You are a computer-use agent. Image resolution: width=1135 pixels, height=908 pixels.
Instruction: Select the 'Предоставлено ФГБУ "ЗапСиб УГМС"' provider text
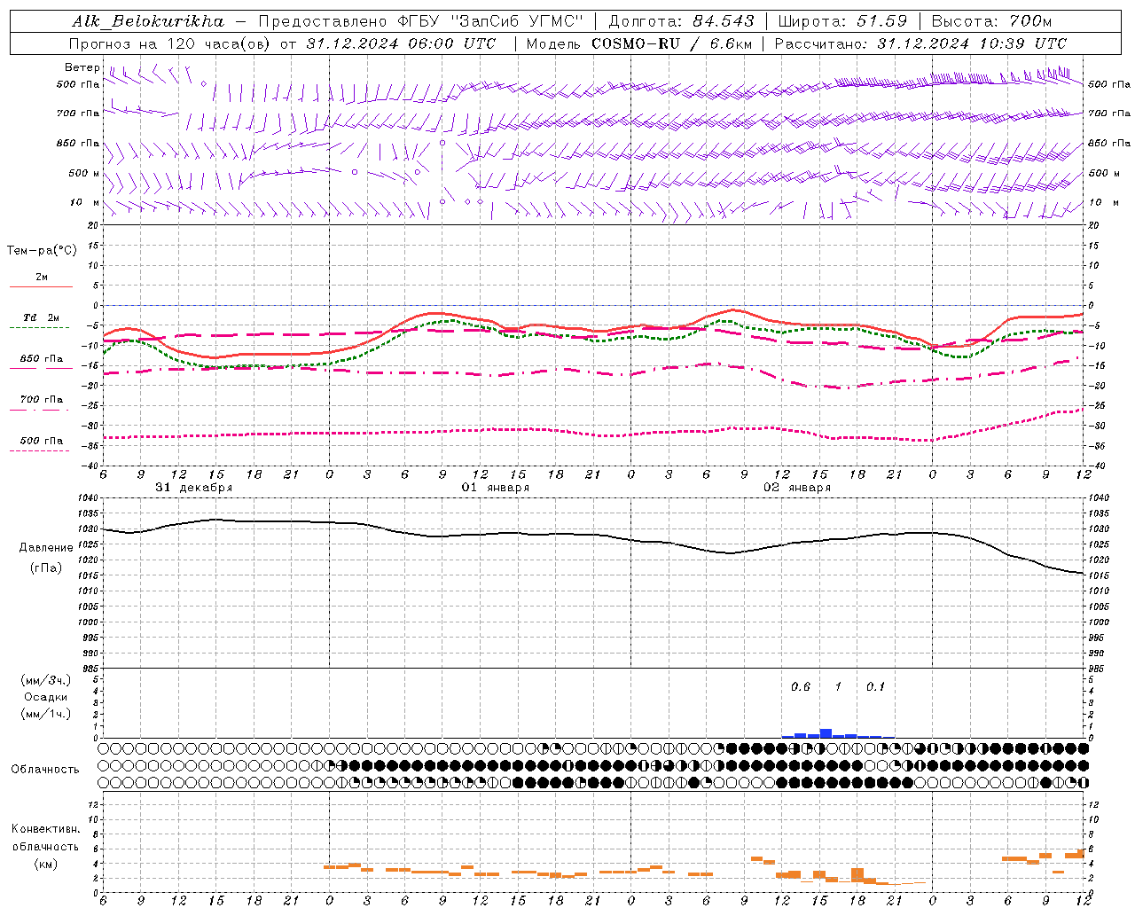(x=420, y=21)
